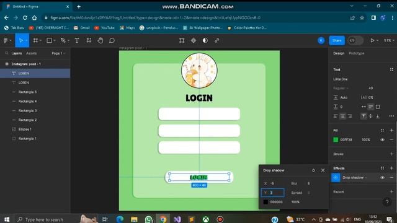Select the Untitled – Figma browser tab
This screenshot has width=397, height=223.
click(x=38, y=7)
